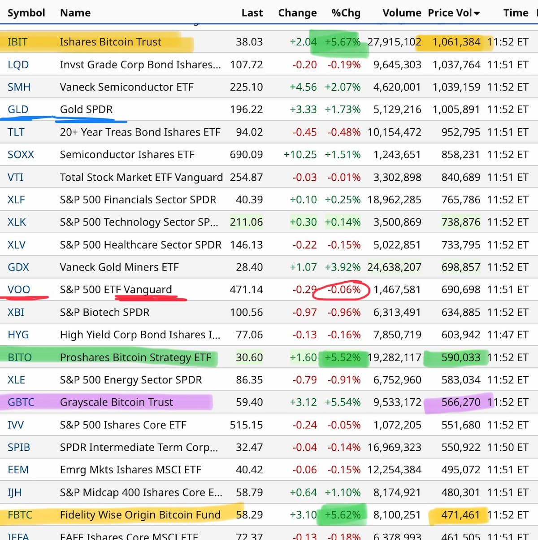
Task: Open the XLV symbol link
Action: coord(17,245)
